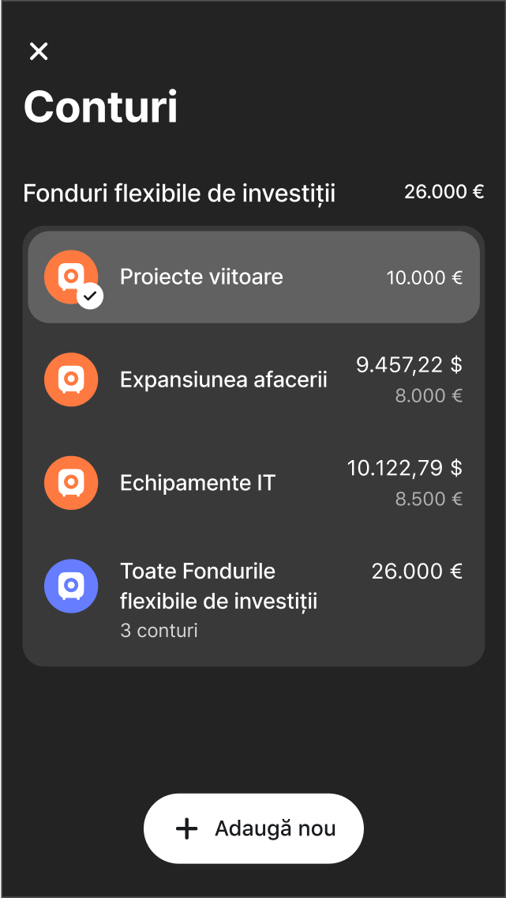Screen dimensions: 506x898
Task: Click the 9.457,22 $ balance amount
Action: point(409,364)
